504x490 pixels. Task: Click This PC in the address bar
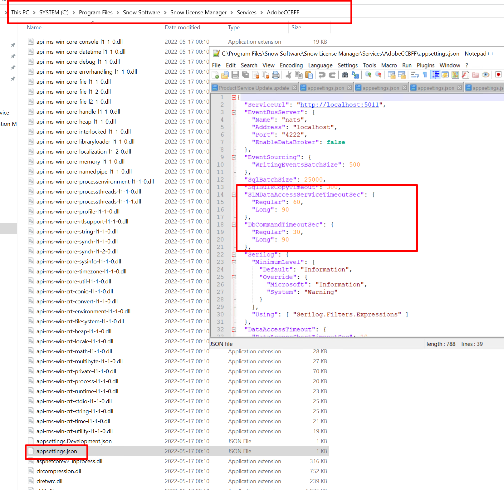tap(20, 12)
